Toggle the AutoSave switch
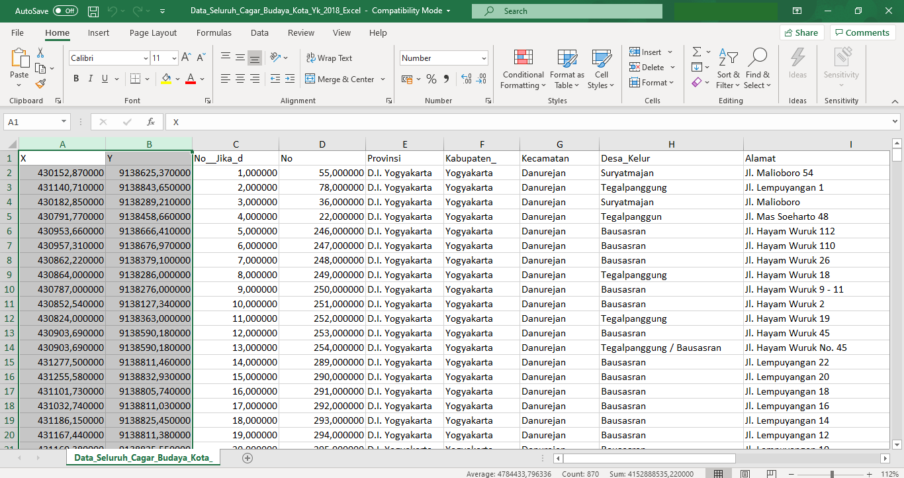This screenshot has height=478, width=904. tap(65, 11)
